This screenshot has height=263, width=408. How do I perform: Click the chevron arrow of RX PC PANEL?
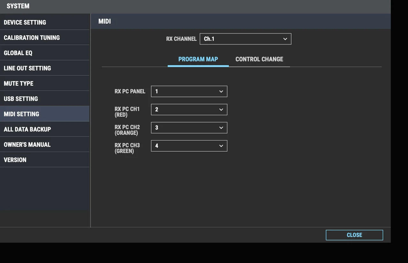click(221, 91)
